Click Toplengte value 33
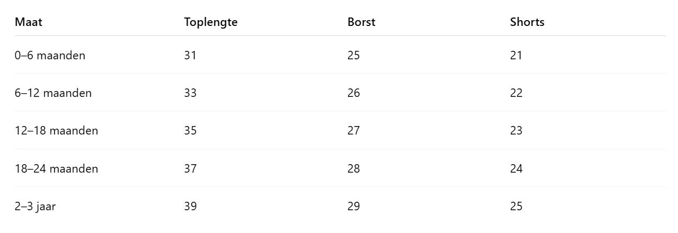The width and height of the screenshot is (678, 233). pos(190,93)
